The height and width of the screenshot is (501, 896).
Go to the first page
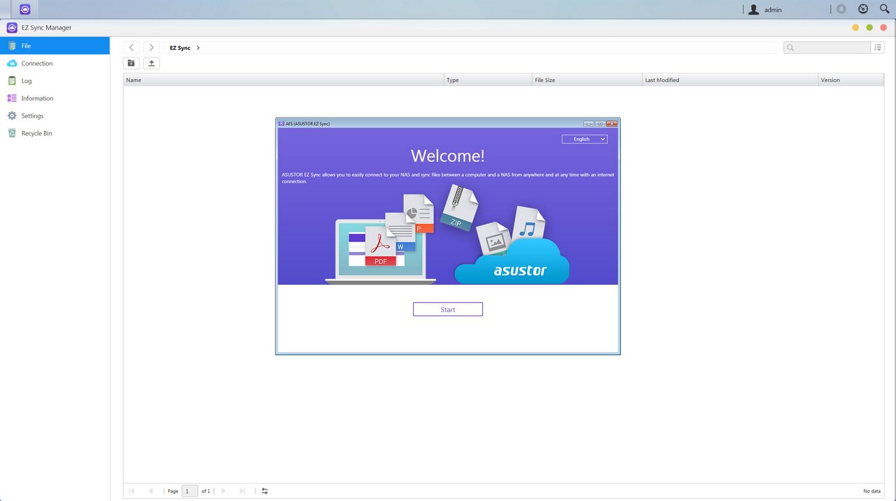pyautogui.click(x=132, y=491)
